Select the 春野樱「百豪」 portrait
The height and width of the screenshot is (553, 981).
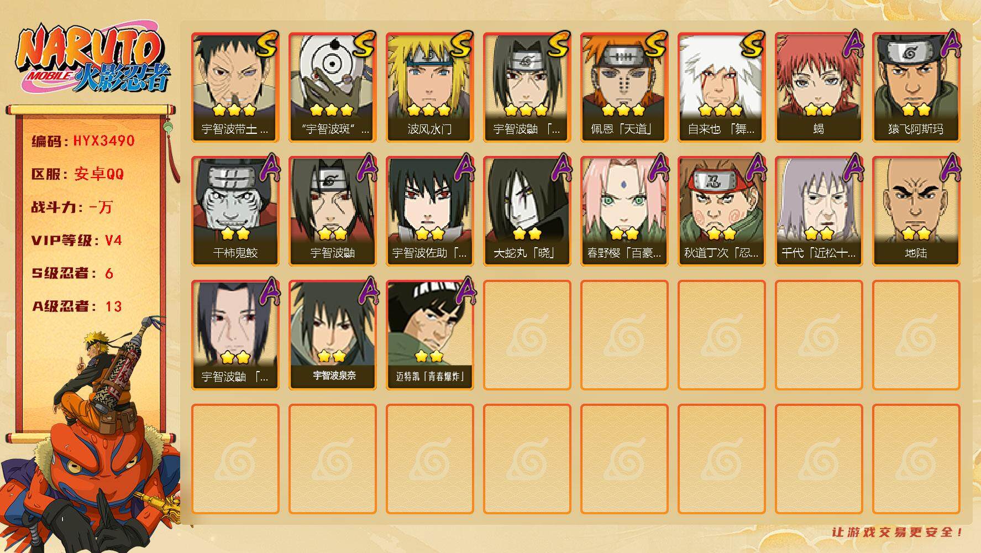(x=625, y=211)
